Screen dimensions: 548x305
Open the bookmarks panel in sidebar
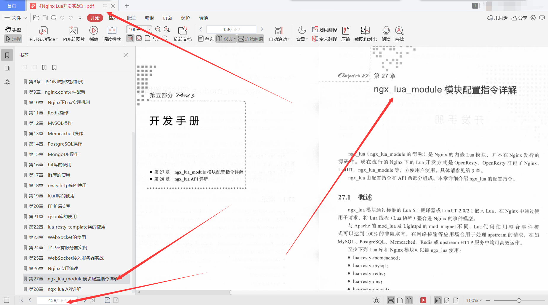pos(7,55)
